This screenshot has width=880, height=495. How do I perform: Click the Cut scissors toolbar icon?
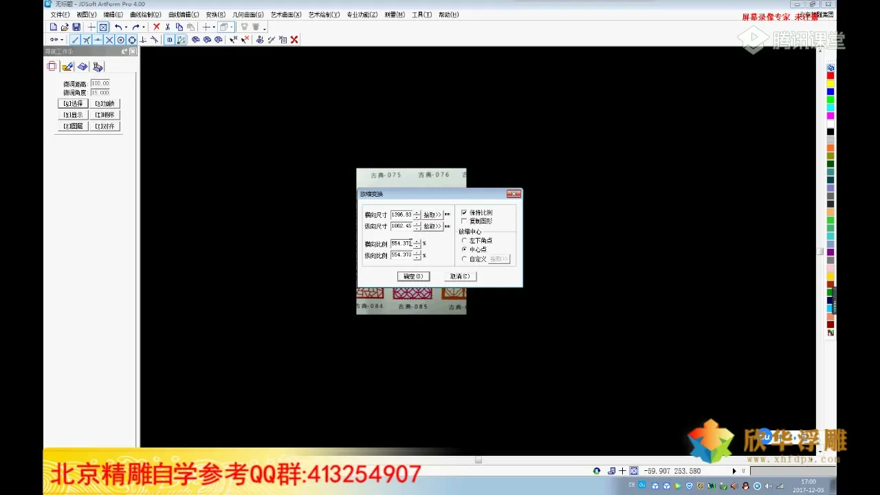pos(168,27)
